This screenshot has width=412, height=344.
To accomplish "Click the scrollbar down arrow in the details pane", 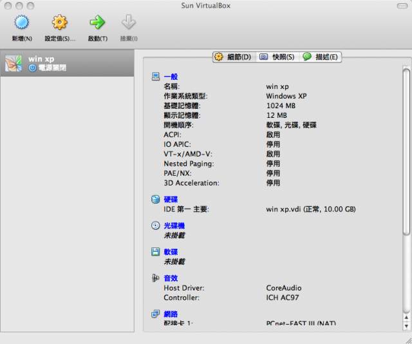I will [406, 326].
